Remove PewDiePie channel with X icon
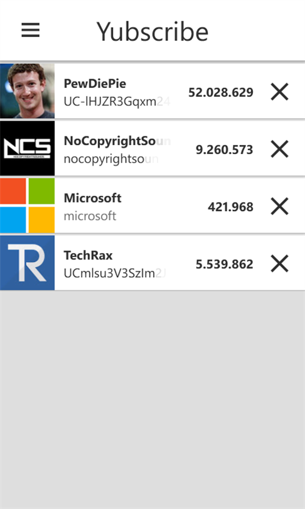Screen dimensions: 305x509 click(x=279, y=92)
